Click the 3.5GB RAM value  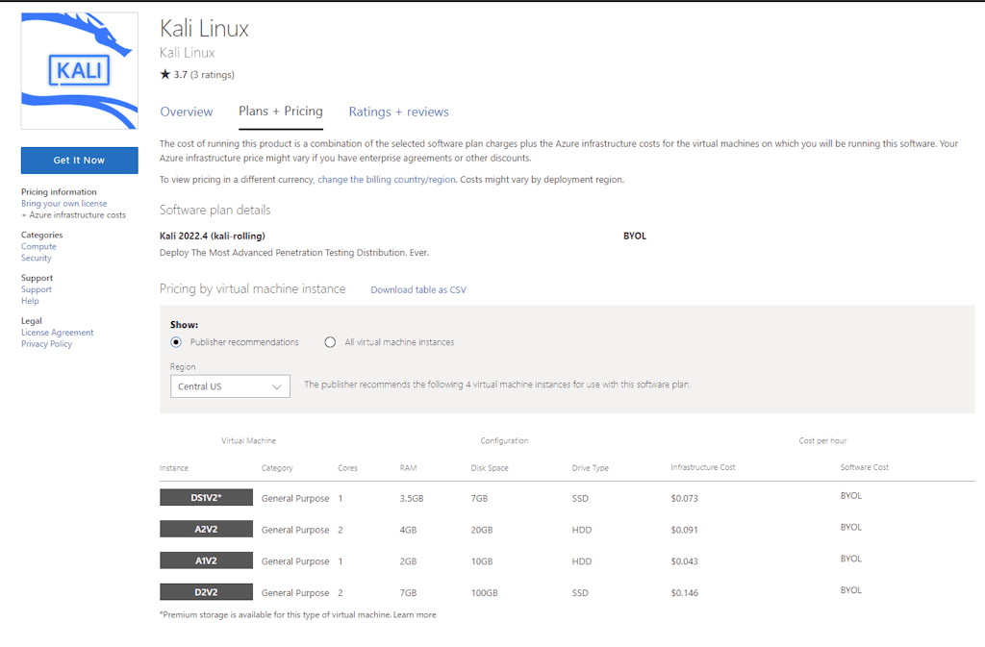click(x=412, y=498)
